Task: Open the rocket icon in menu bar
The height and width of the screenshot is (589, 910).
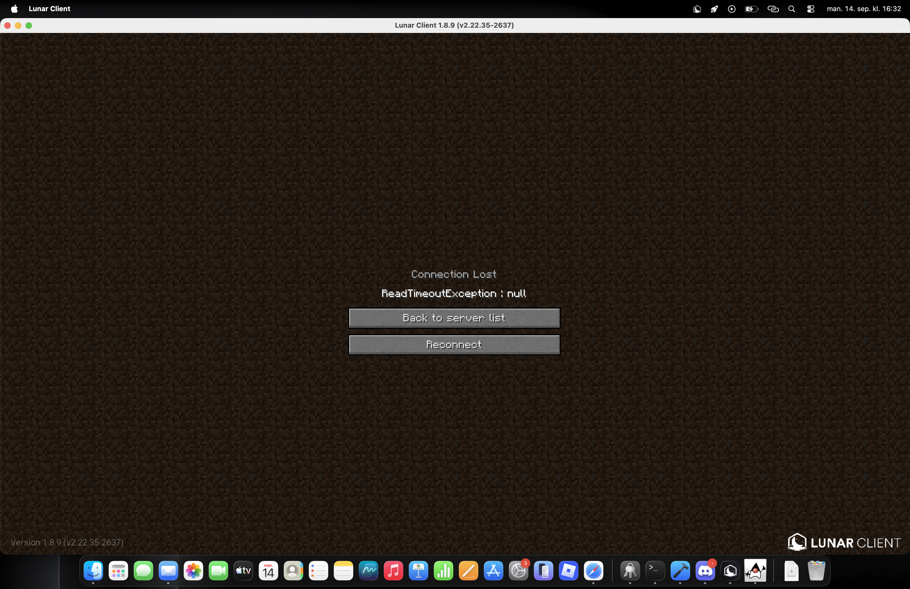Action: 714,9
